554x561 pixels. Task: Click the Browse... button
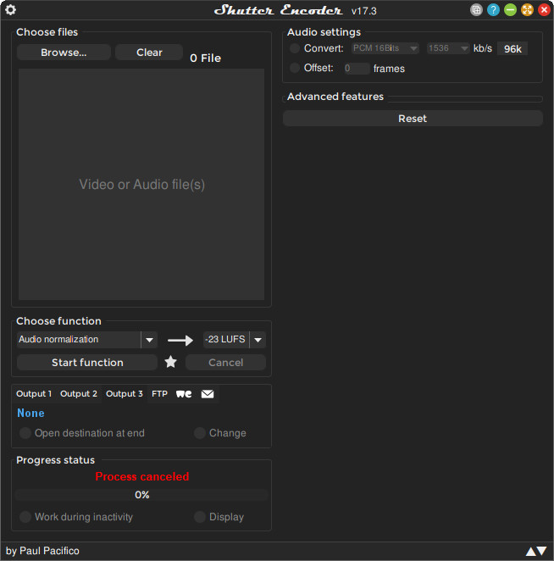64,53
